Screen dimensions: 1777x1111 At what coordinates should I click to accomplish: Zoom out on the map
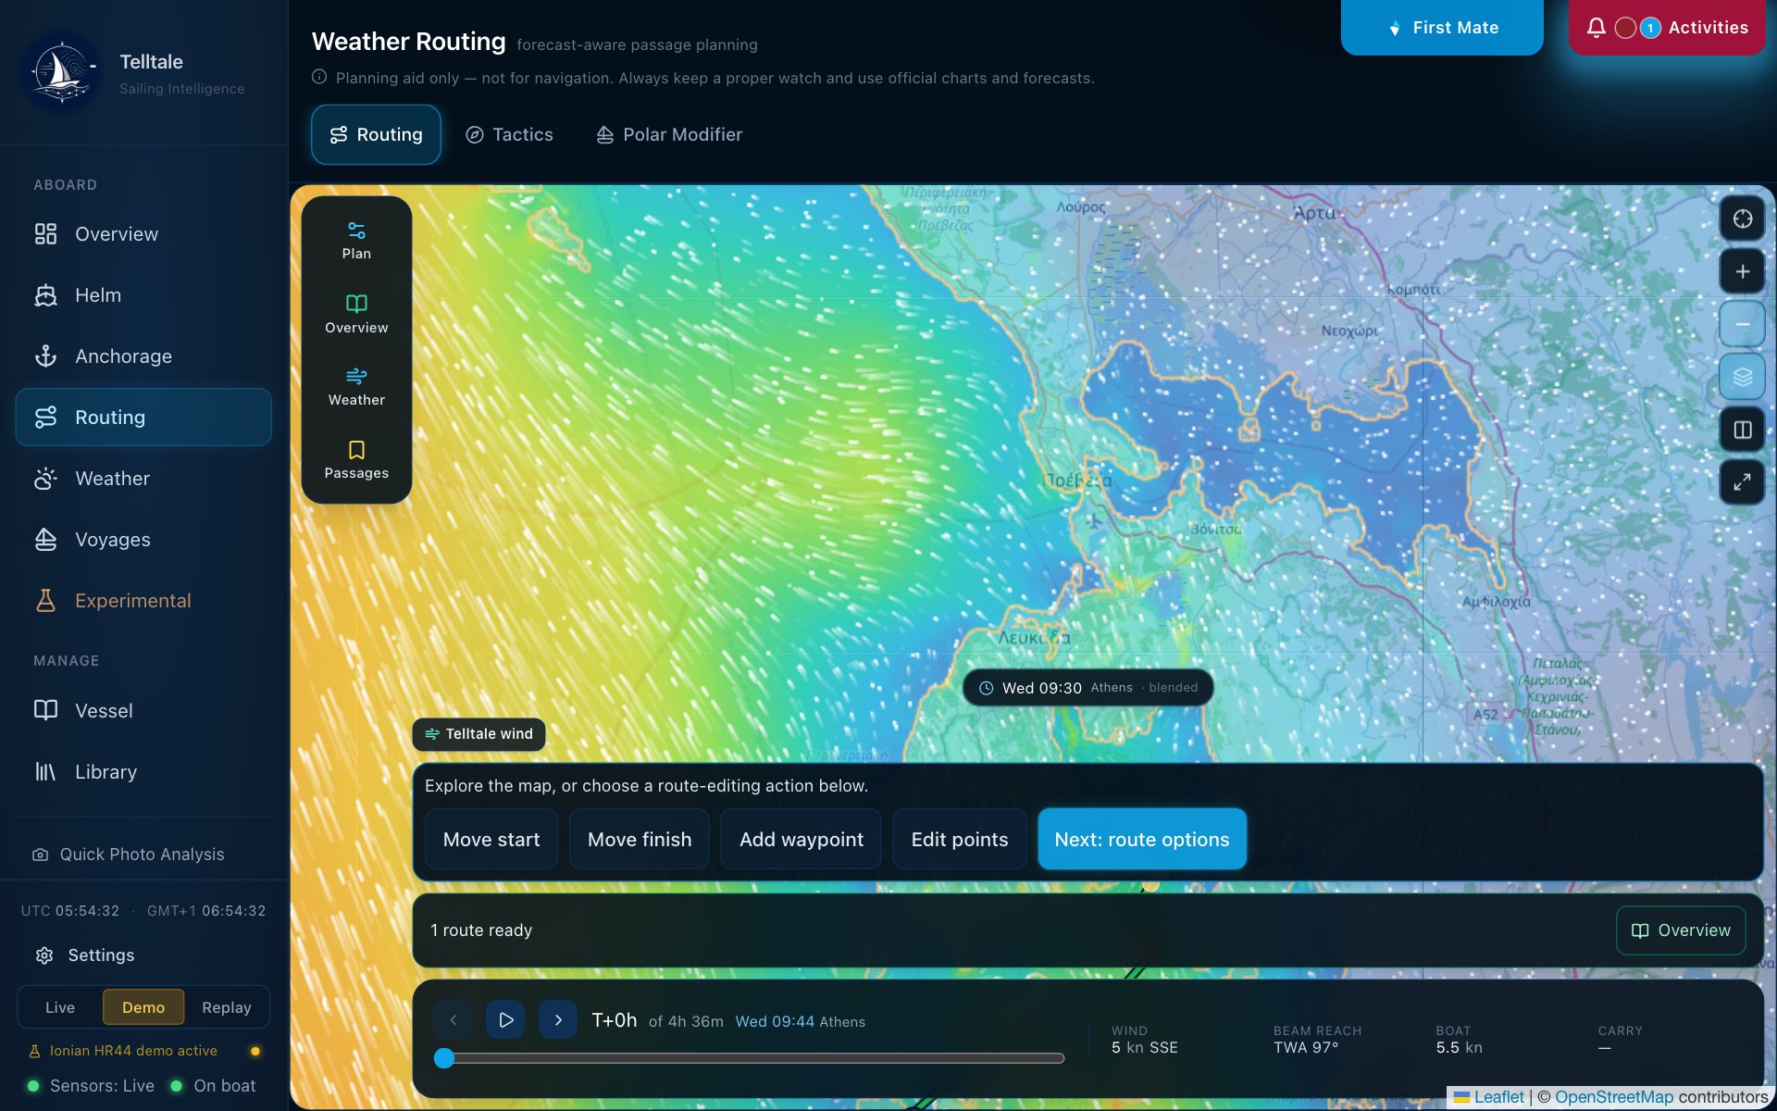click(1742, 324)
